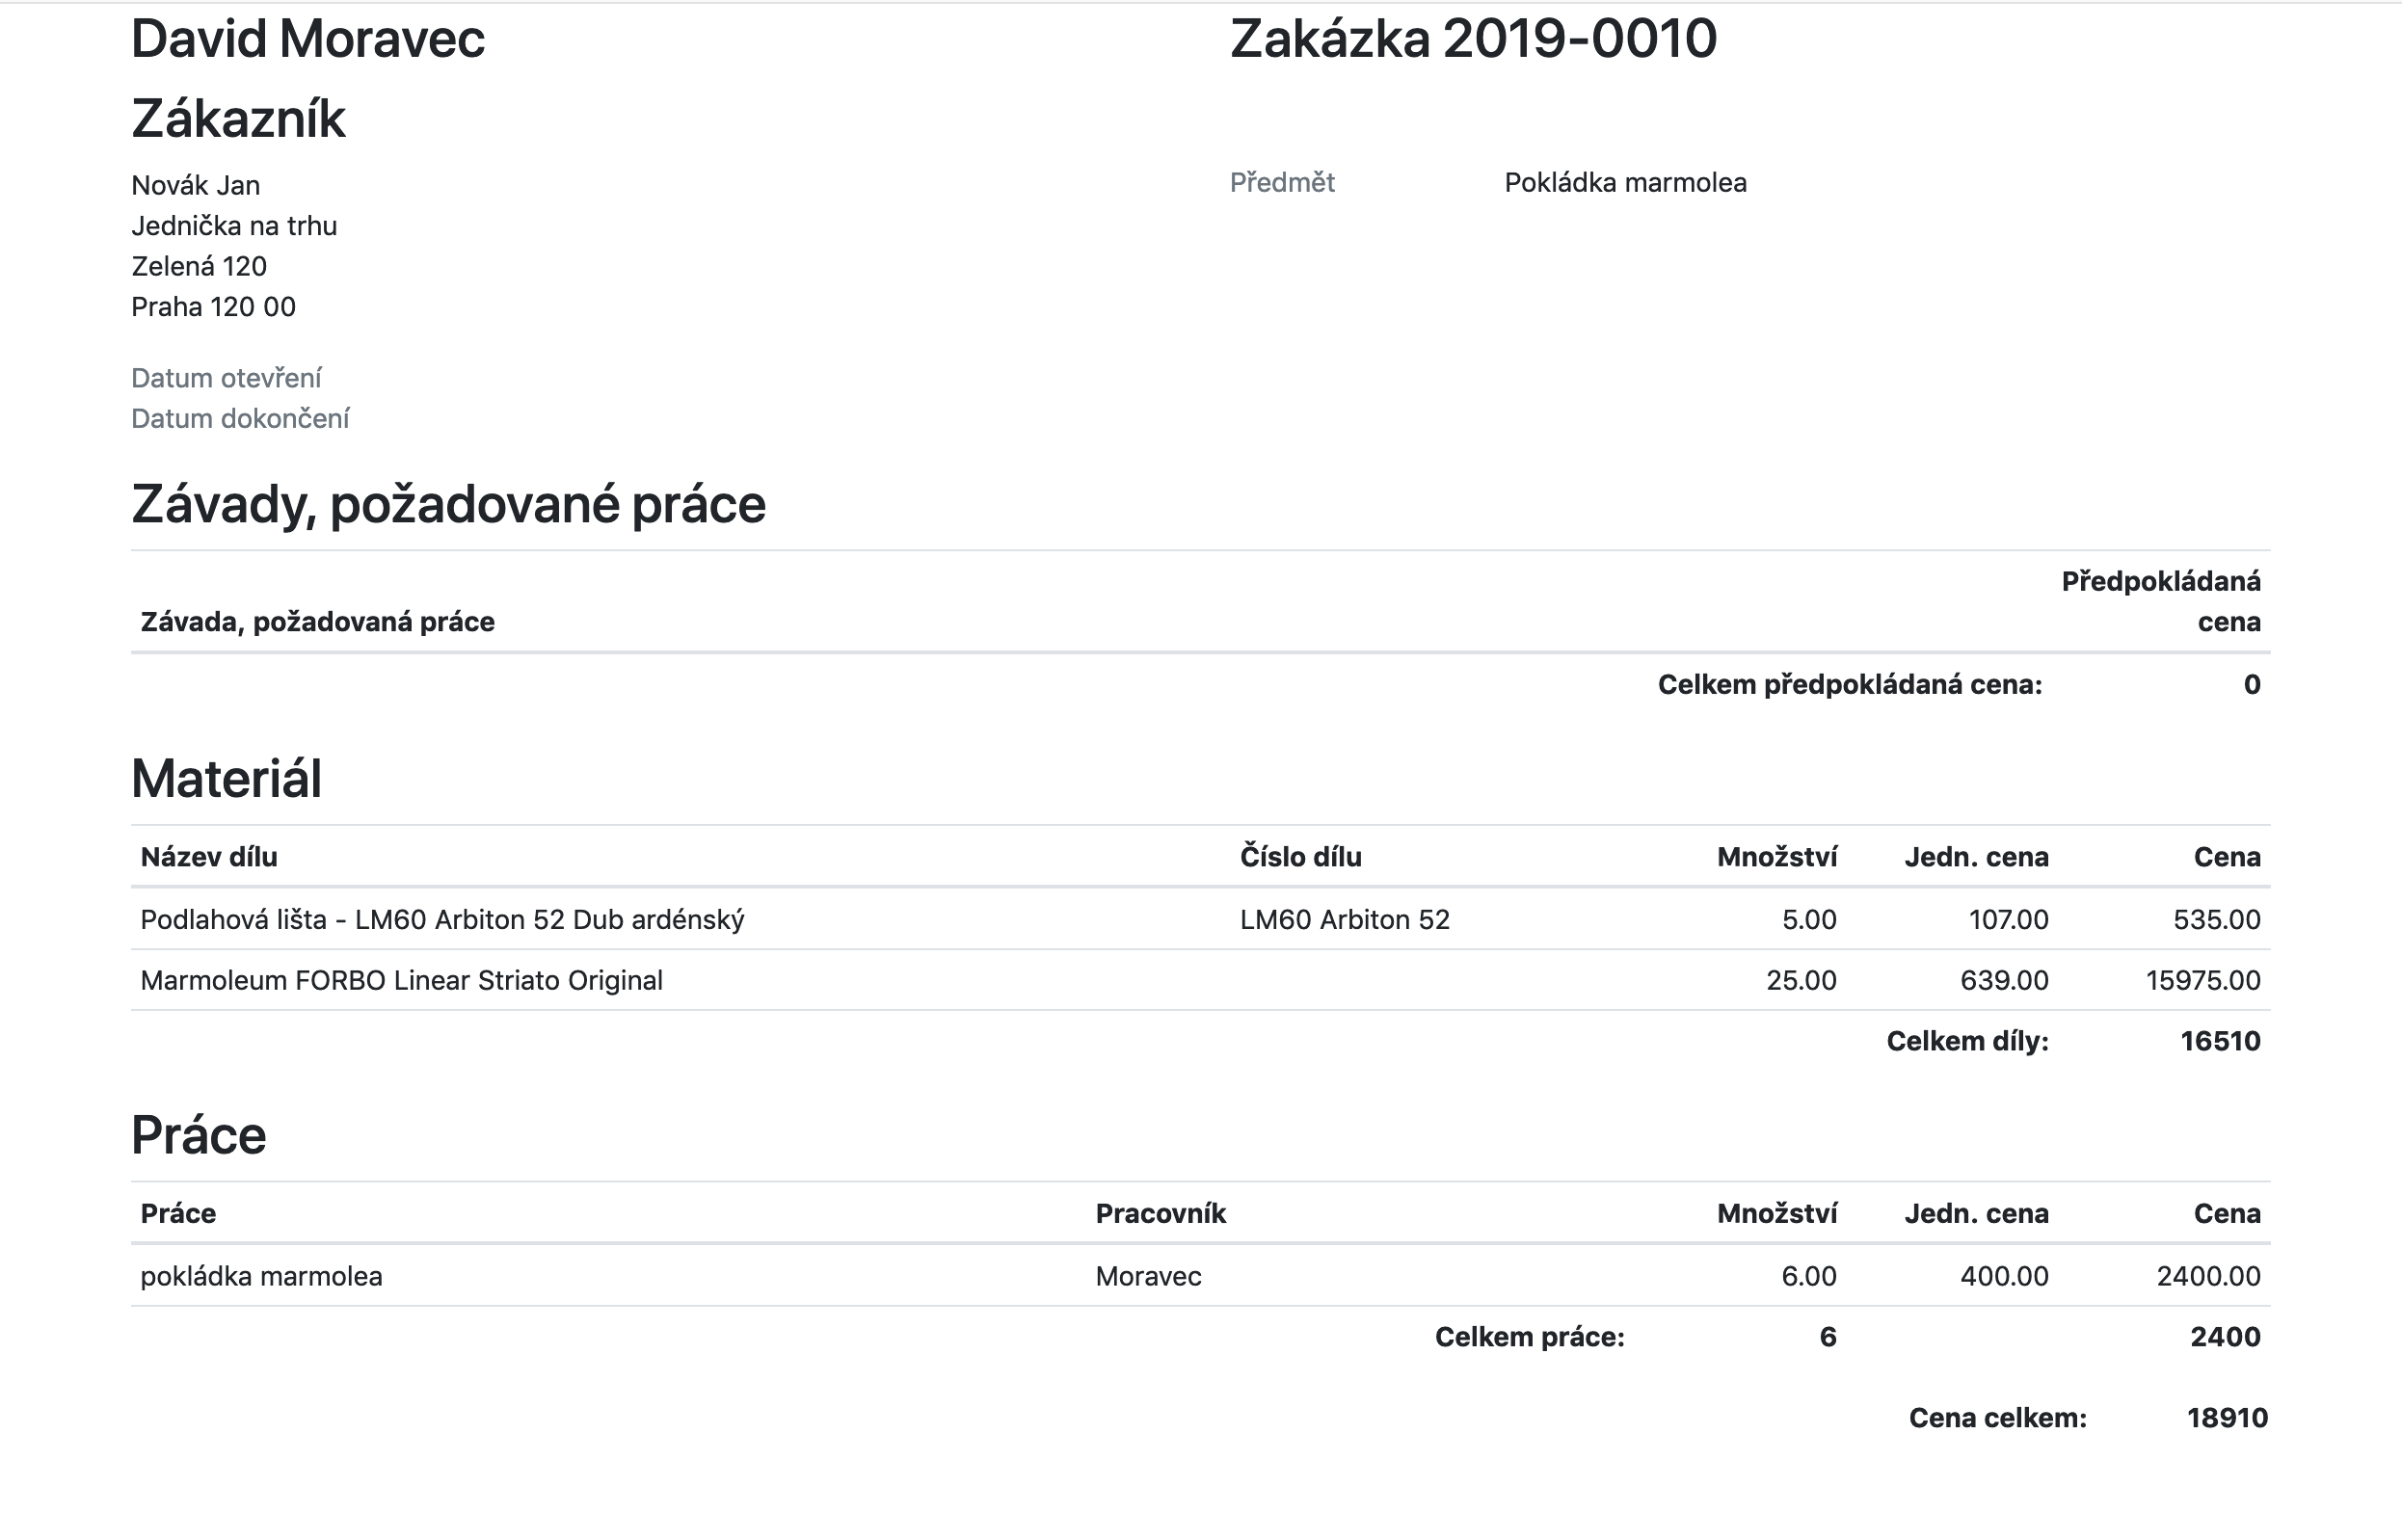Select the Marmoleum FORBO Linear Striato row
Screen dimensions: 2402x1540
click(x=401, y=981)
